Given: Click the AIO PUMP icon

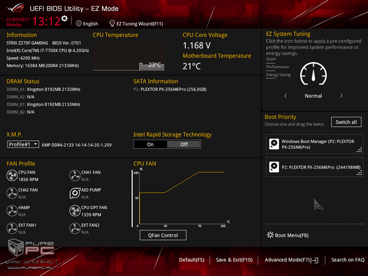Looking at the screenshot, I should [75, 193].
